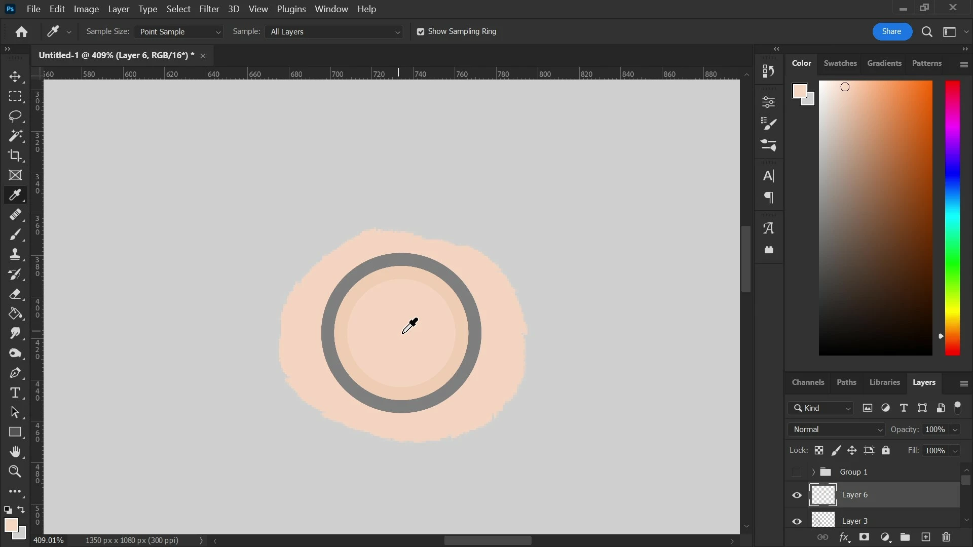Switch to the Swatches tab
Image resolution: width=973 pixels, height=547 pixels.
click(x=840, y=63)
